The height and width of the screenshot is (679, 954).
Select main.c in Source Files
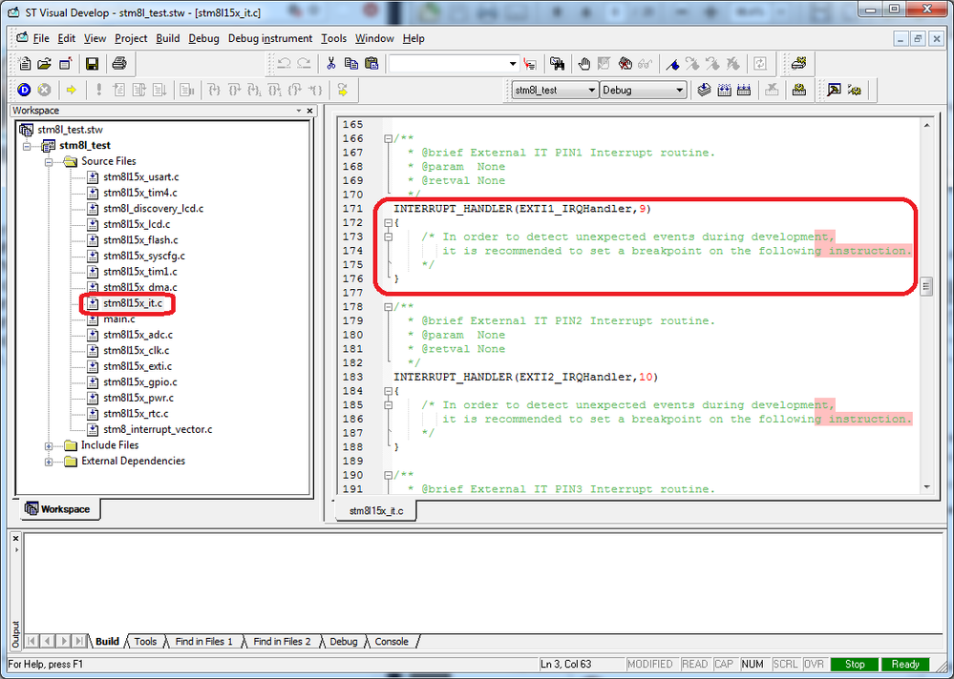119,319
